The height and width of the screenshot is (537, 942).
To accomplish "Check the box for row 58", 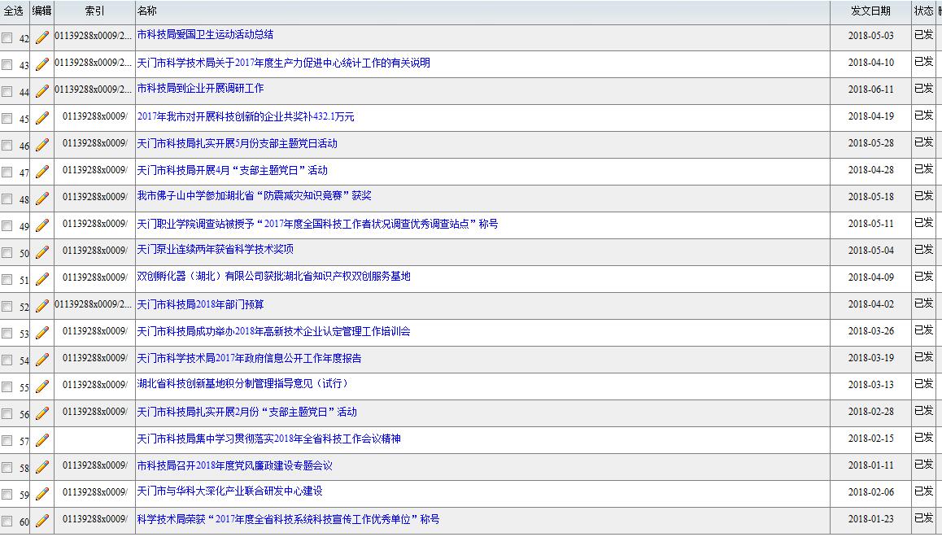I will (7, 468).
